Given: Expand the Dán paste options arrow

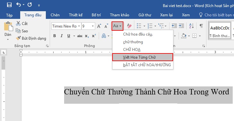Looking at the screenshot, I should (8, 39).
